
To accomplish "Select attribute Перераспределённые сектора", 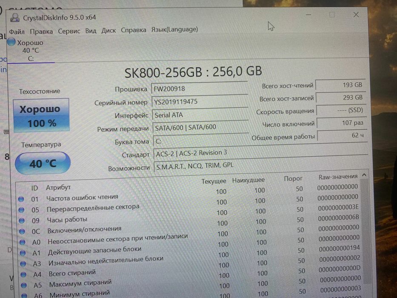I will click(93, 208).
